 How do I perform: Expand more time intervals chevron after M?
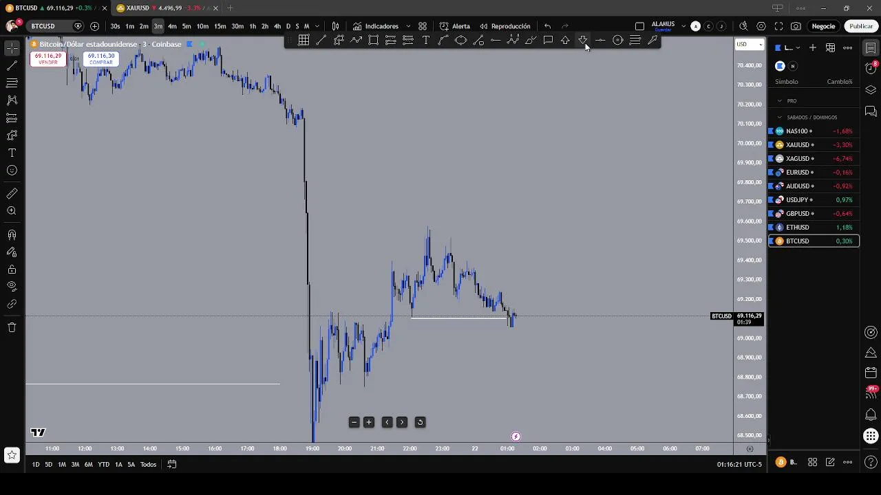[x=317, y=26]
